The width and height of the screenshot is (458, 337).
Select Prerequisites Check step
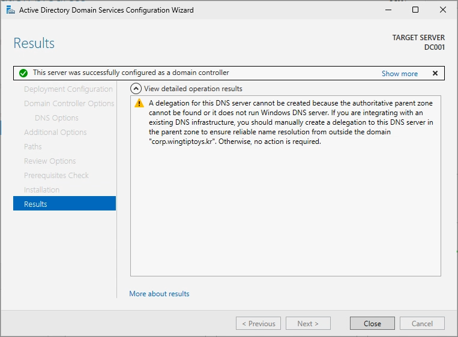56,175
